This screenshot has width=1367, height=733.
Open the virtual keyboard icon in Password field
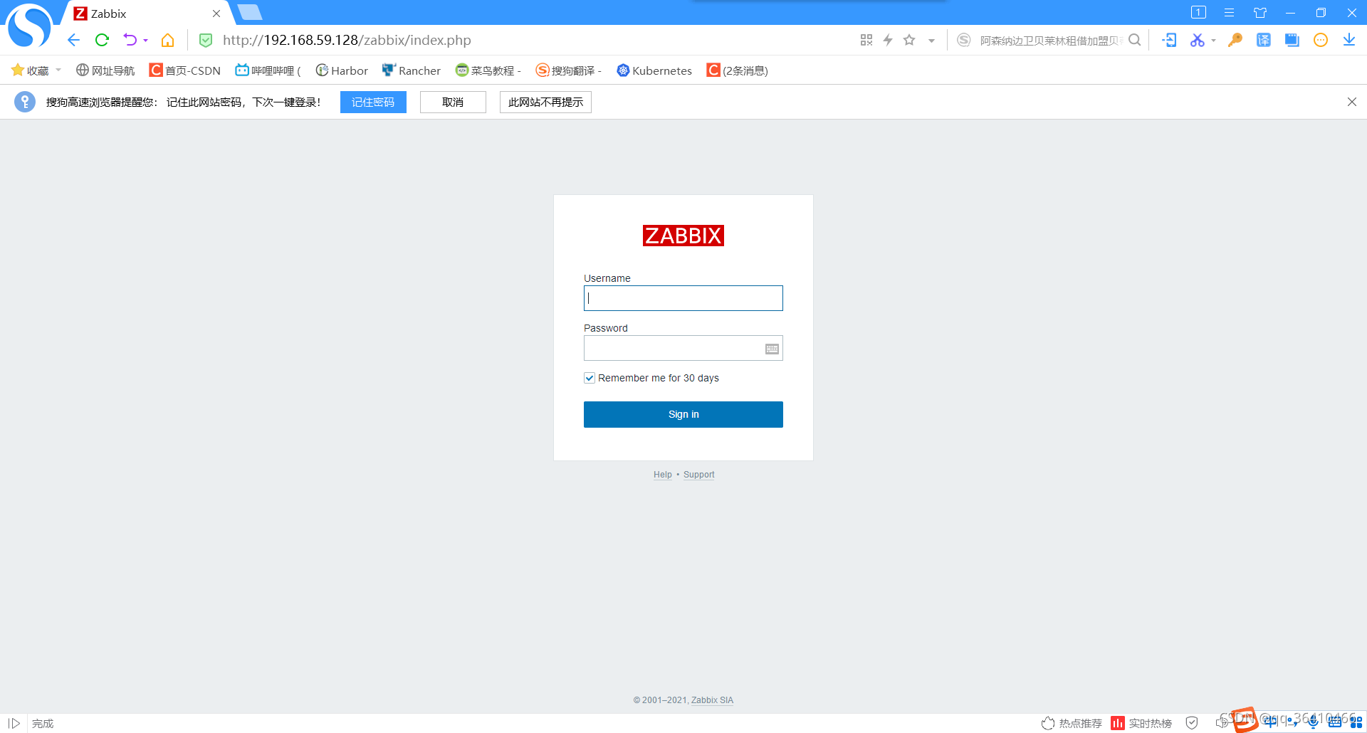[772, 349]
